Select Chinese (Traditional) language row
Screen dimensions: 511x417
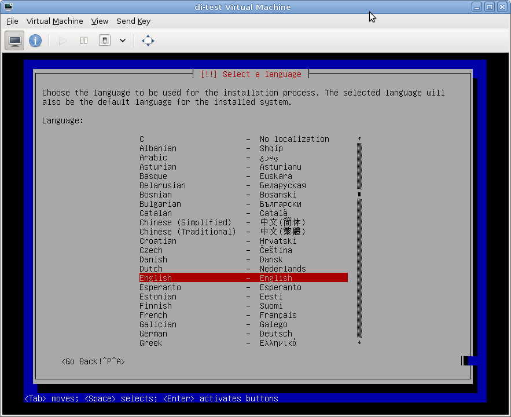[244, 232]
